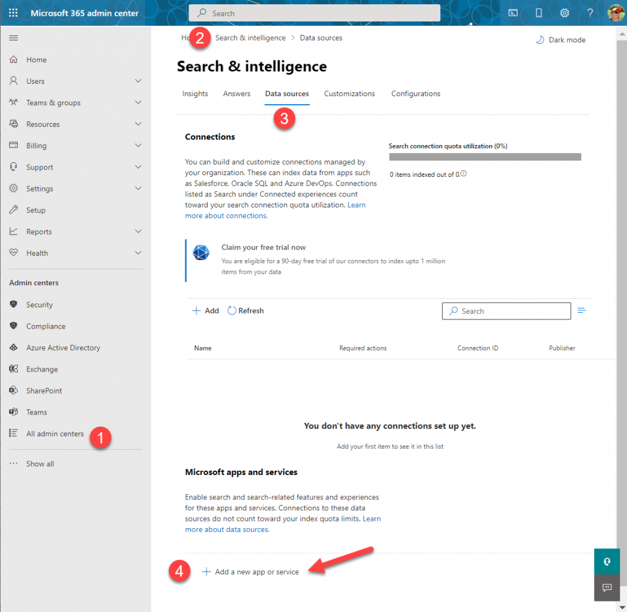Screen dimensions: 627x612
Task: Open settings gear in top header
Action: [x=564, y=13]
